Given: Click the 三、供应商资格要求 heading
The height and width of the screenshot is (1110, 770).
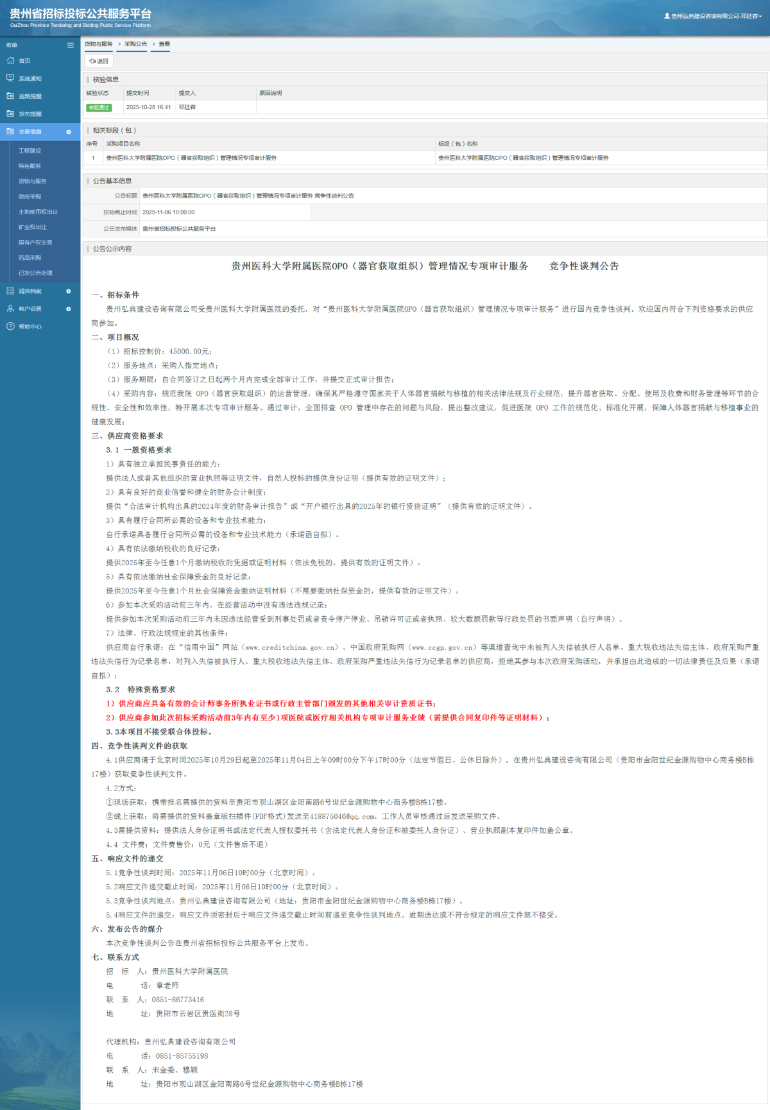Looking at the screenshot, I should click(127, 436).
